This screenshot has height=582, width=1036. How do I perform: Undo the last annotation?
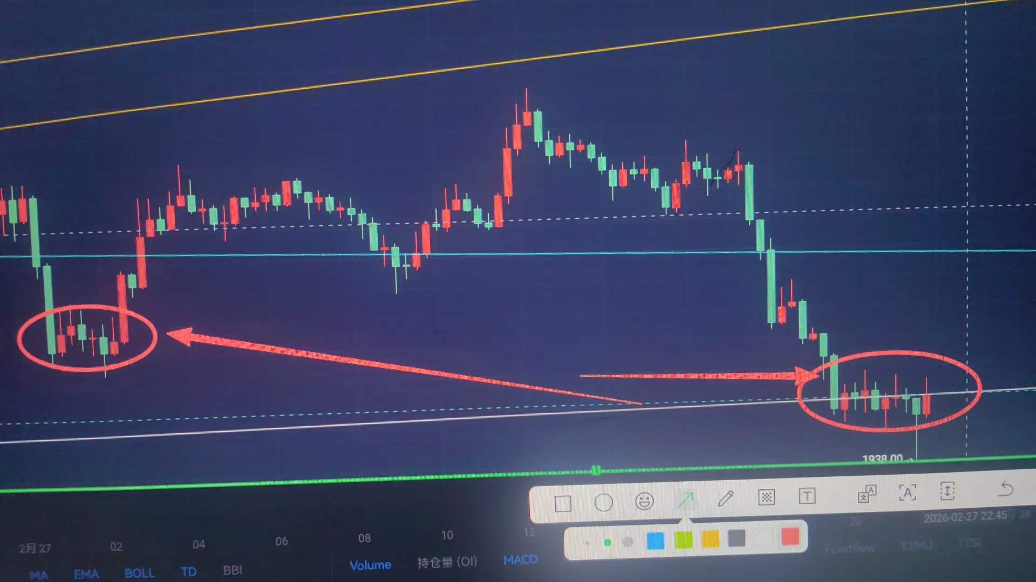pos(1006,489)
